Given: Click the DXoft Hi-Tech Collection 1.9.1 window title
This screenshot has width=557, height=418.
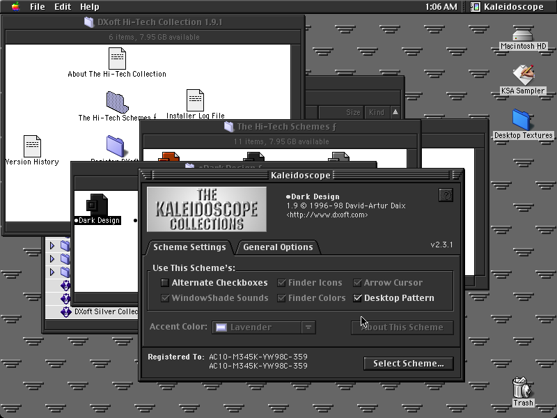Looking at the screenshot, I should 160,22.
